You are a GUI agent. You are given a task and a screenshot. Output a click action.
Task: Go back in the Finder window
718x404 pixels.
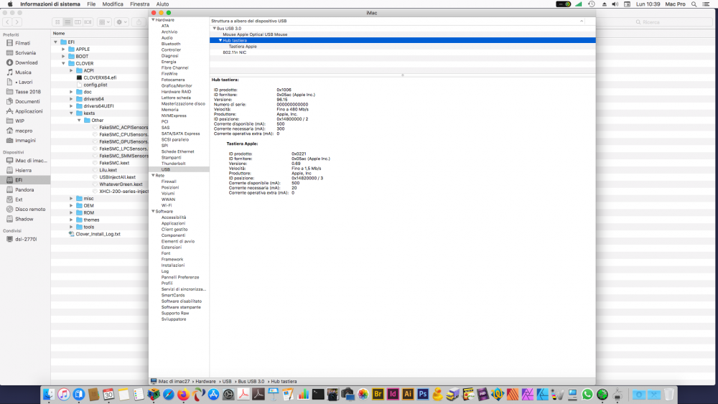[7, 22]
